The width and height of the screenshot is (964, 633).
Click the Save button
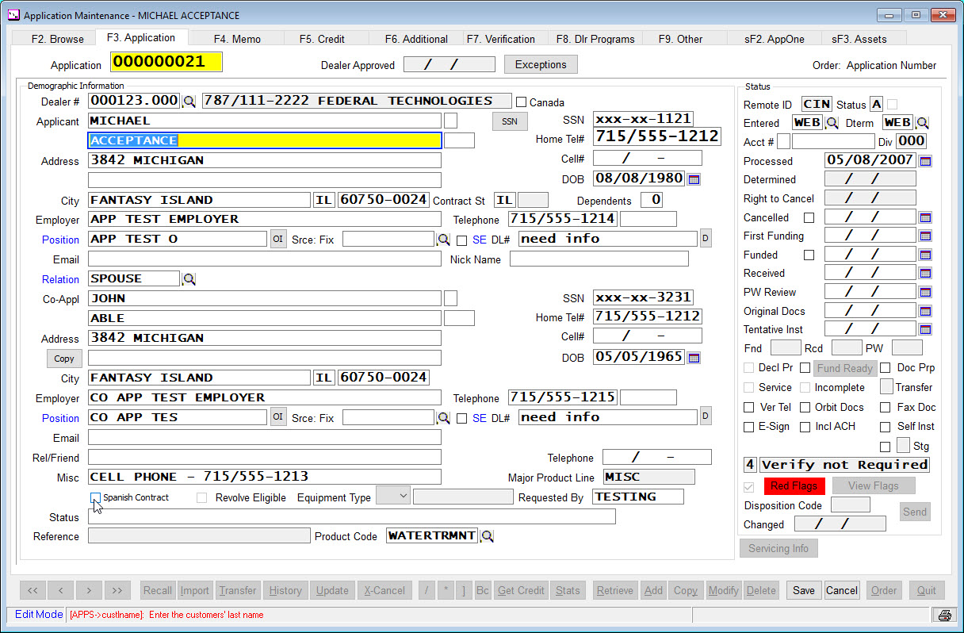[x=803, y=590]
